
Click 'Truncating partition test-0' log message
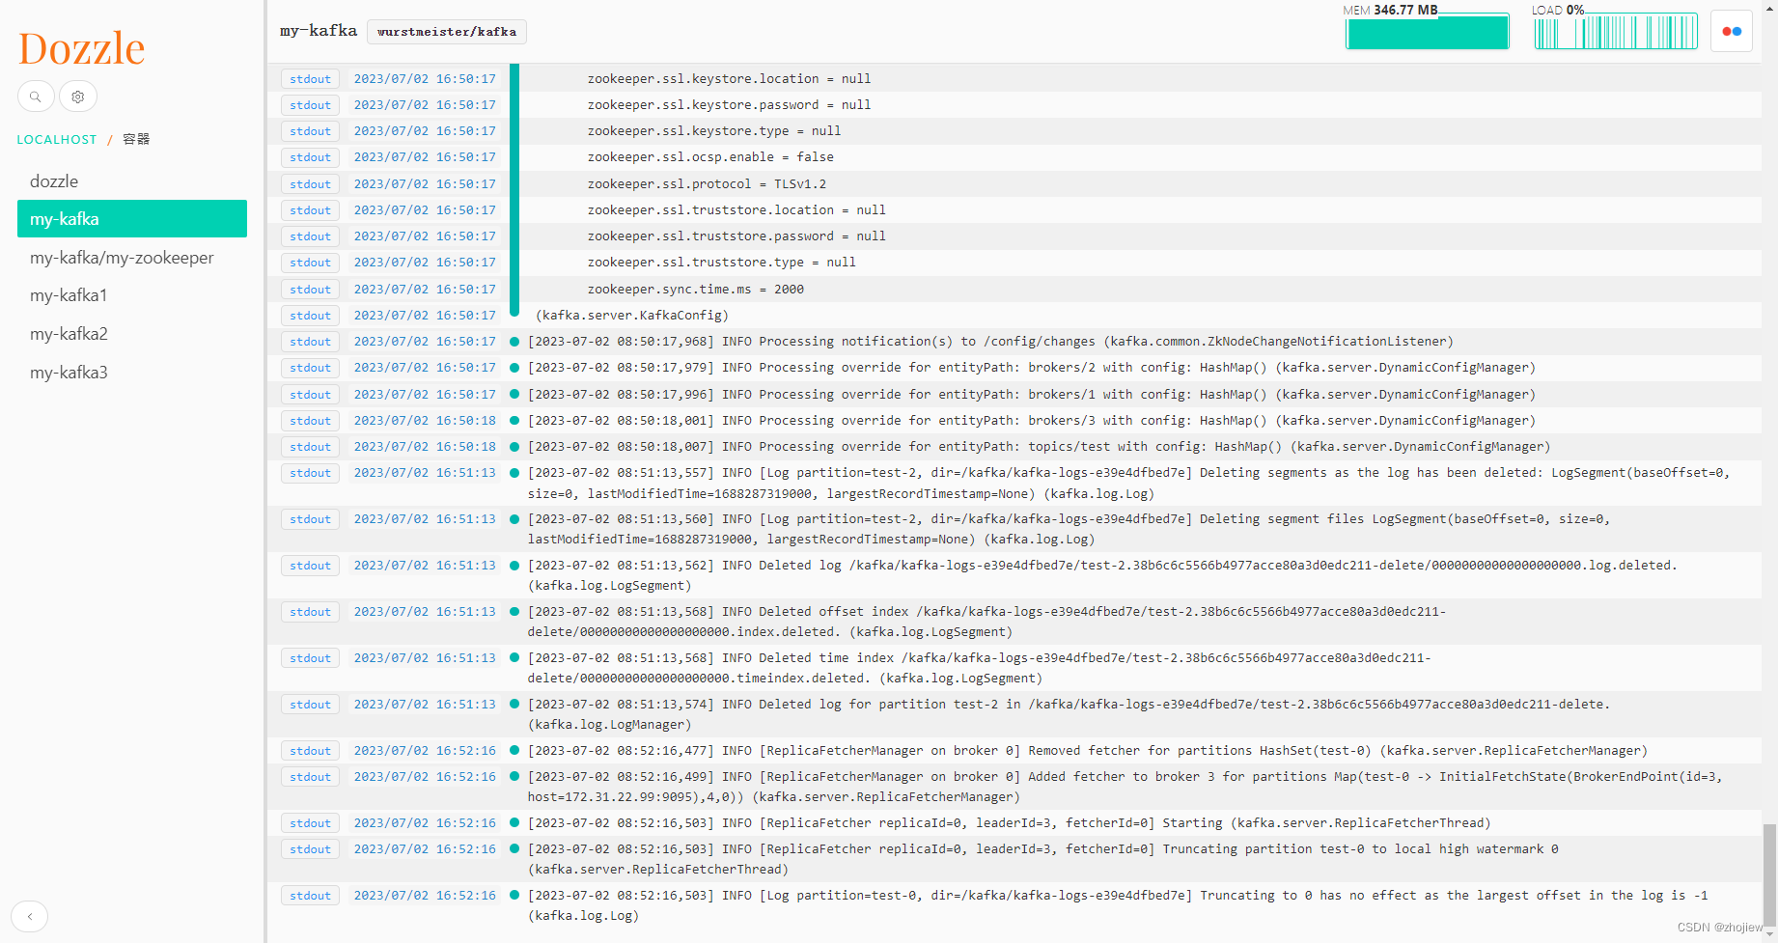point(1042,859)
